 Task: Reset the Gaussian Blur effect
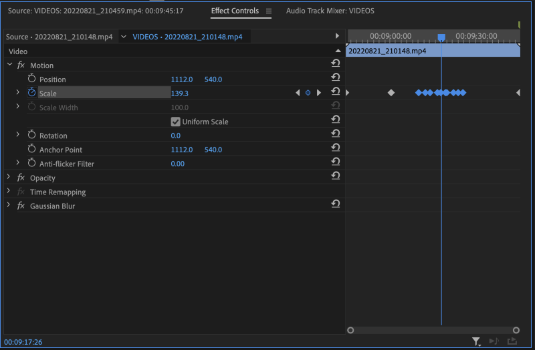tap(336, 204)
